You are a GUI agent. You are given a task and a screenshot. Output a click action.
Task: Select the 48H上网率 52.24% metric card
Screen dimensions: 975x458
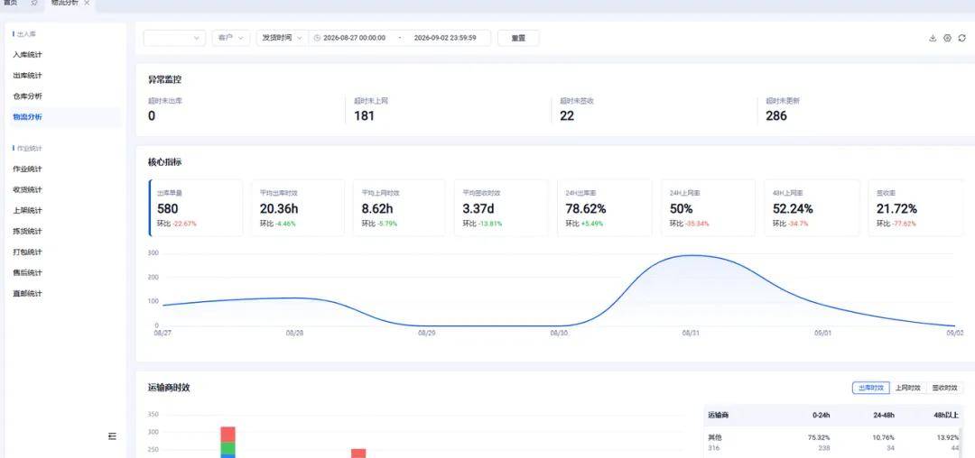[812, 208]
